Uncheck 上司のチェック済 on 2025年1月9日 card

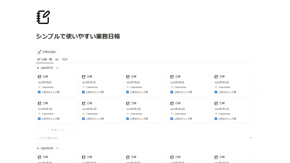172,92
